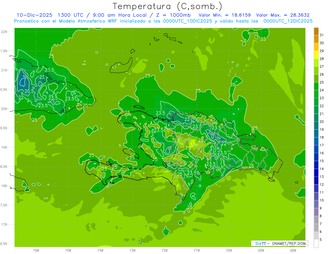The image size is (329, 254).
Task: Click the "5" value on color scale
Action: [x=321, y=240]
